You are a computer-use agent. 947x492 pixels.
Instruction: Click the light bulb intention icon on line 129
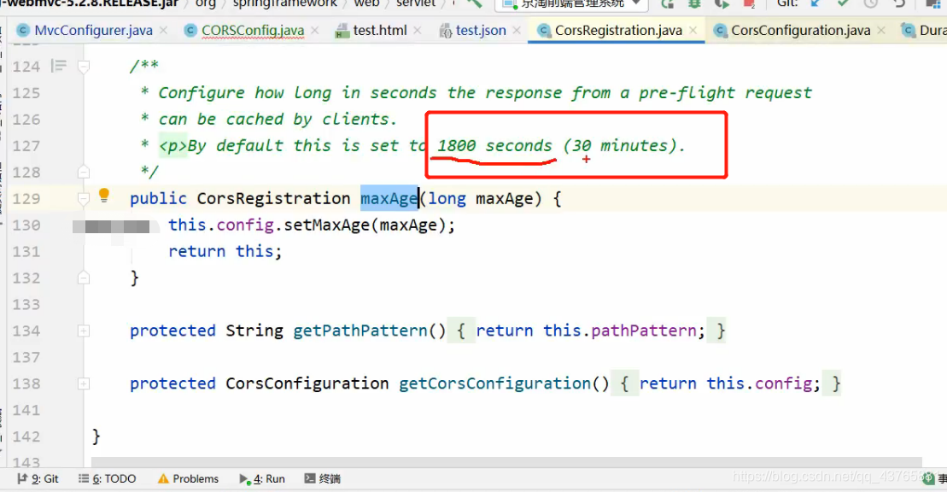(104, 195)
